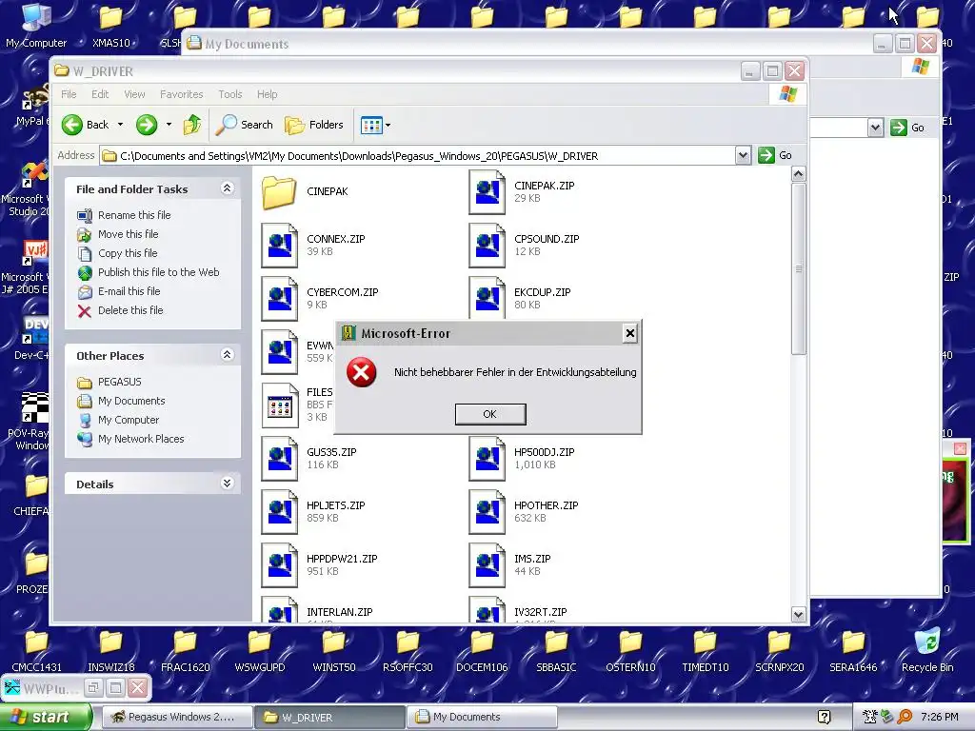
Task: Switch to Pegasus Windows 2 taskbar button
Action: (177, 717)
